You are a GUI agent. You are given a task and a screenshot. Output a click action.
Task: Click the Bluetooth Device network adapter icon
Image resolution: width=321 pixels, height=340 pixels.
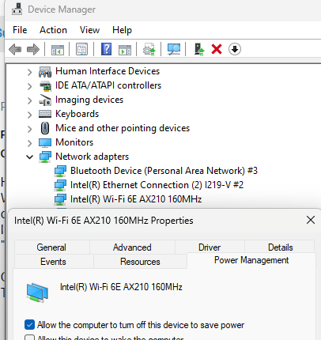coord(60,172)
